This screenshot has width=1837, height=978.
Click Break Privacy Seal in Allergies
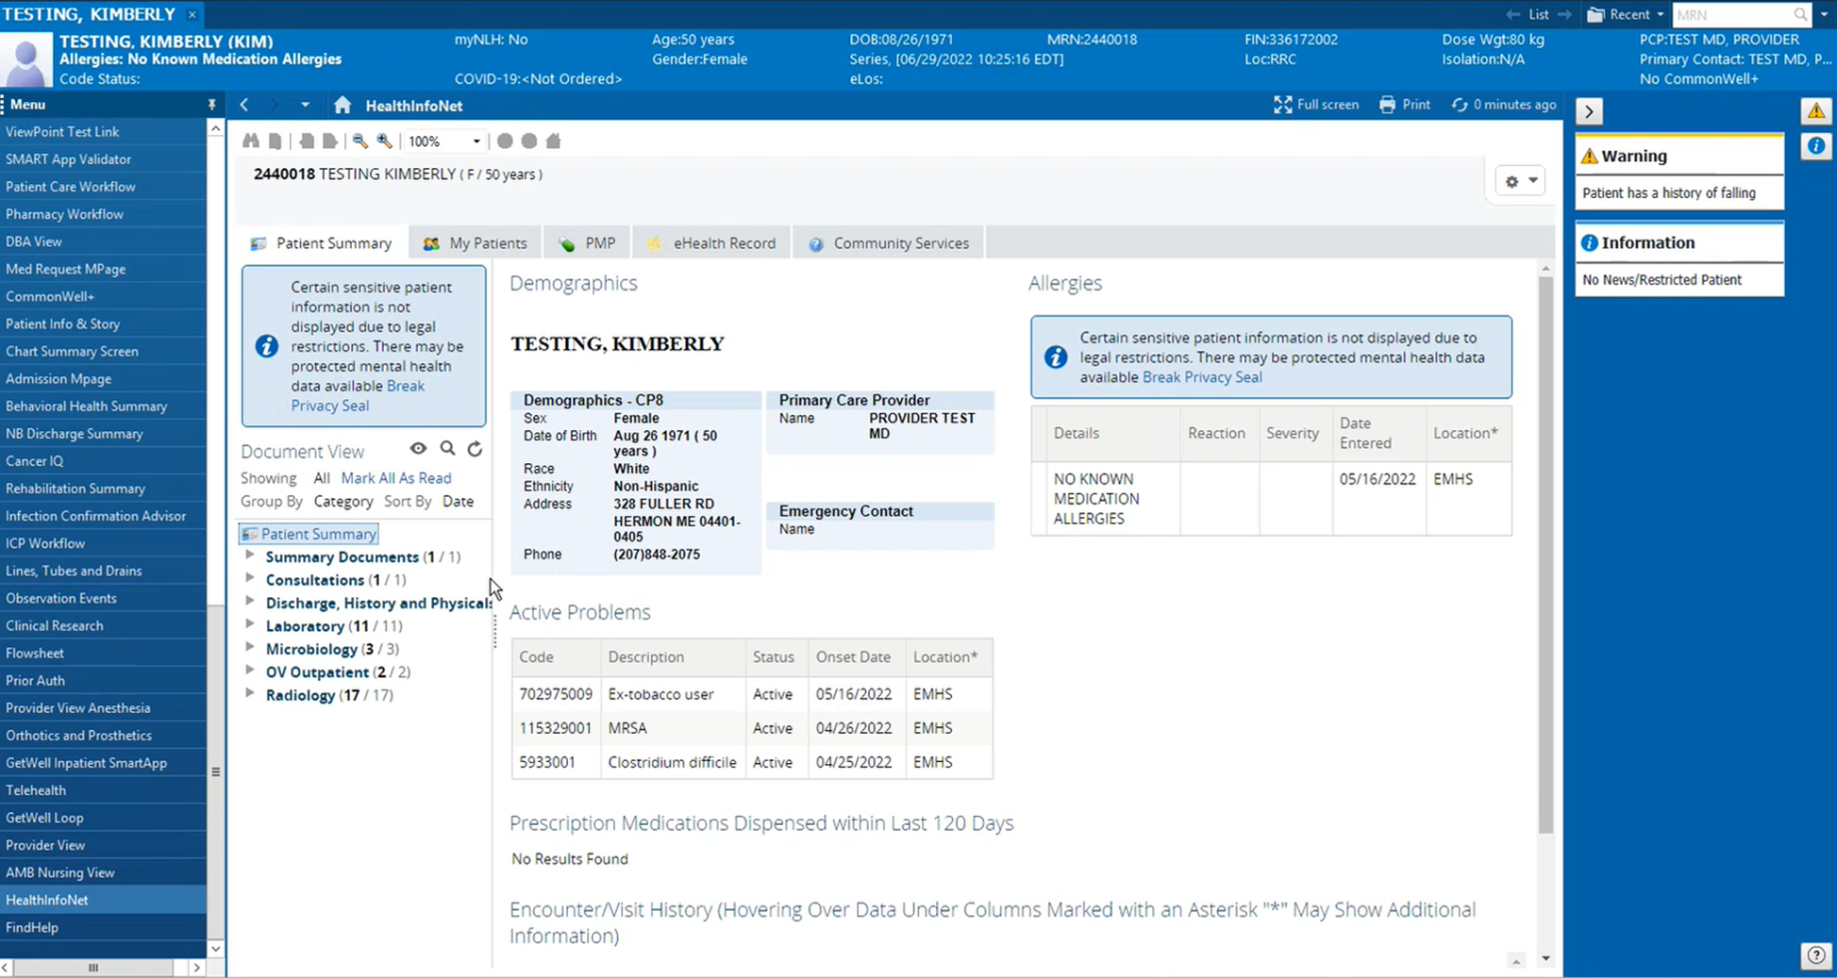[1201, 377]
